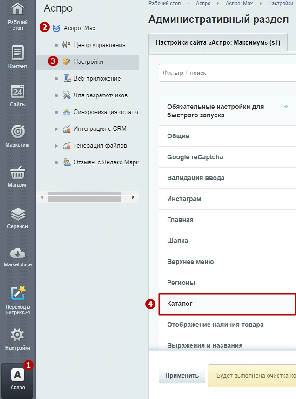
Task: Open the Валидация ввода section
Action: pos(227,178)
